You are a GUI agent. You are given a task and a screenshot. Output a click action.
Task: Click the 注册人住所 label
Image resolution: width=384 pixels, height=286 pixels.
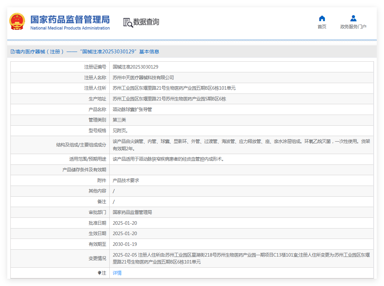coord(95,88)
